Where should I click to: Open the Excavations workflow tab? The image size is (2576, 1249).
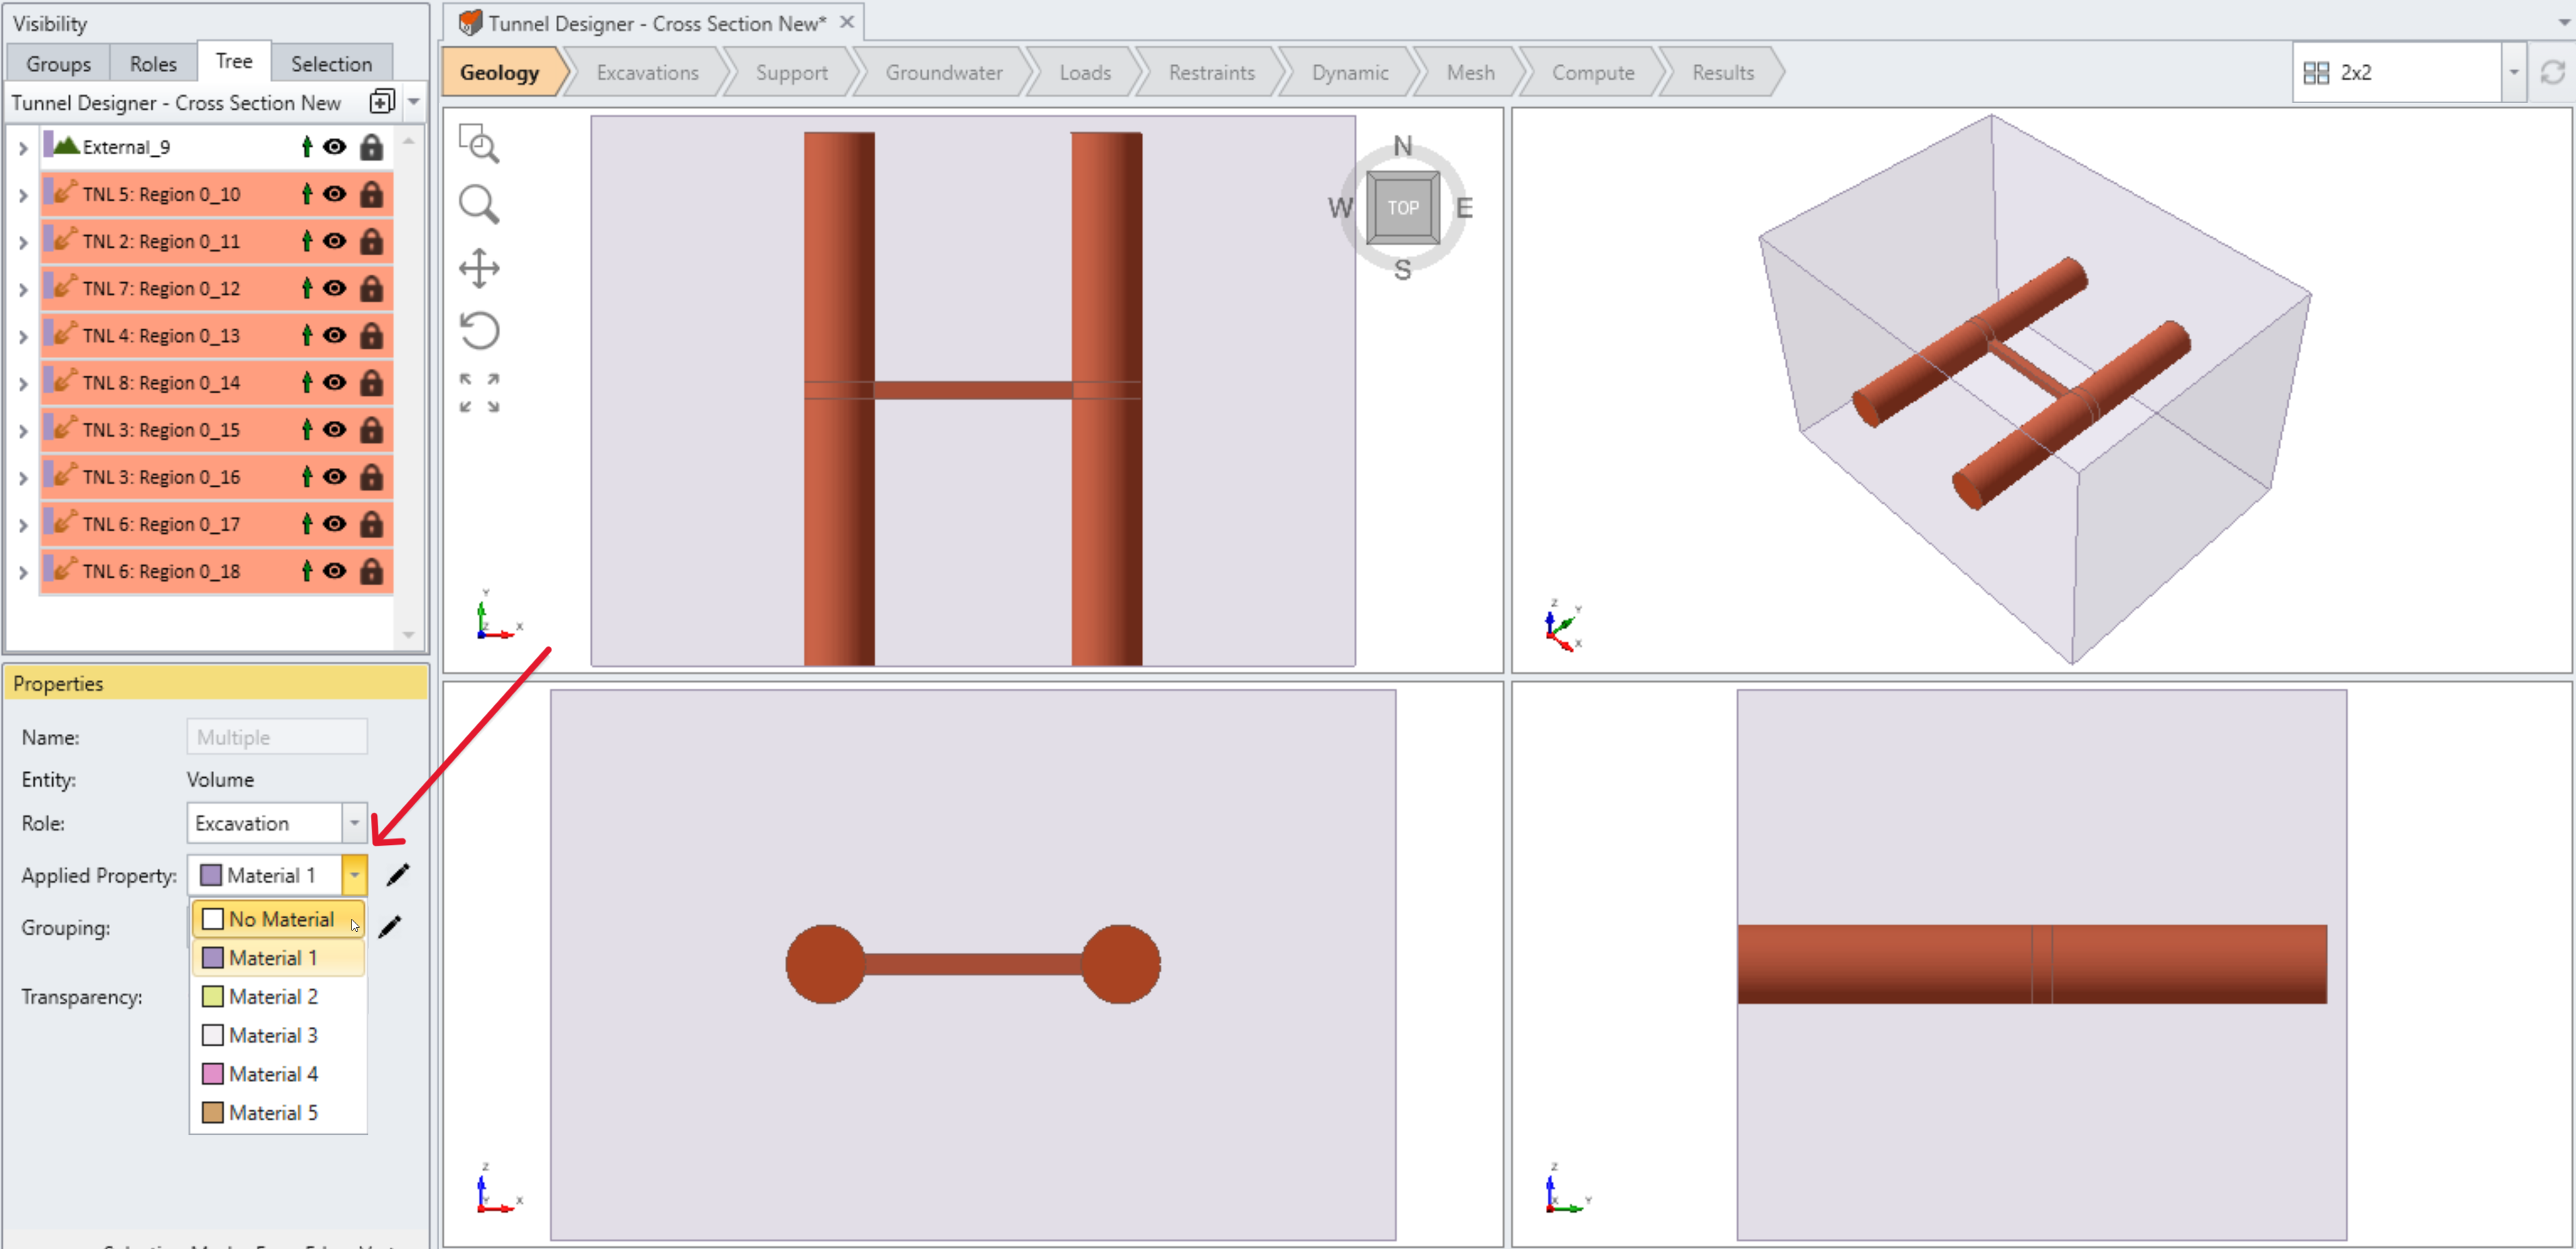[x=647, y=72]
